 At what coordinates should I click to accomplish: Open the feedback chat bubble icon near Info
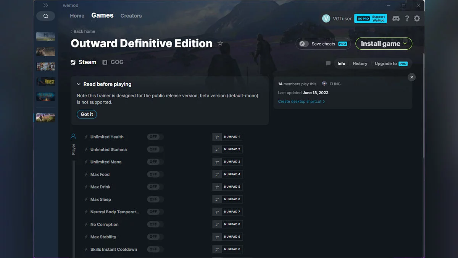pyautogui.click(x=328, y=64)
